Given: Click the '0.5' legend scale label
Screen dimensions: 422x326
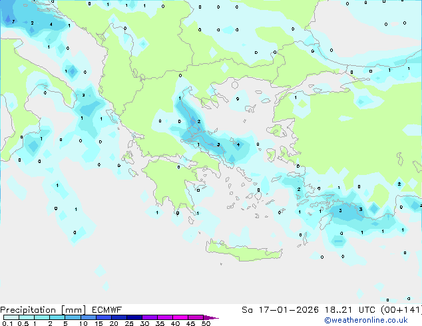Looking at the screenshot, I should pos(23,323).
